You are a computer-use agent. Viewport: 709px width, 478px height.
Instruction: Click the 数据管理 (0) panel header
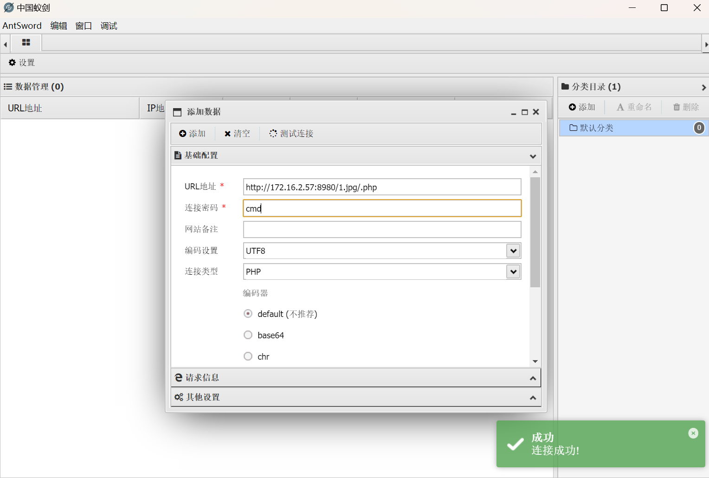276,87
